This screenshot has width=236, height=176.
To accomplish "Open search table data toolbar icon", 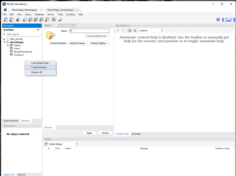I will [54, 20].
